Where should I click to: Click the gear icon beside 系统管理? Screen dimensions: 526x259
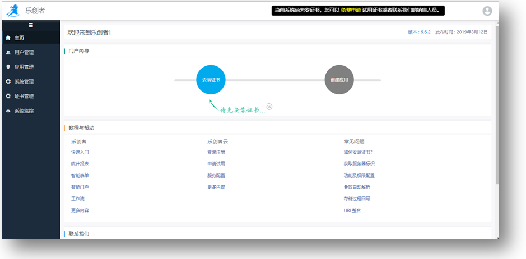point(8,81)
